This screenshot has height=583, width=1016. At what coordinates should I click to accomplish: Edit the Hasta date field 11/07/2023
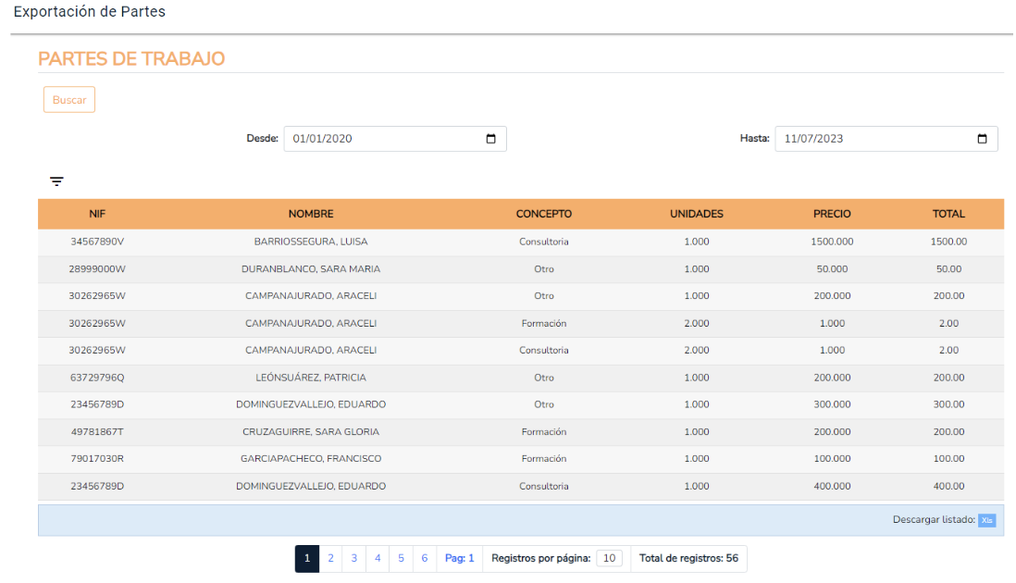(x=886, y=139)
